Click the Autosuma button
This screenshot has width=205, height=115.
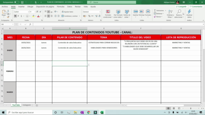click(x=159, y=11)
